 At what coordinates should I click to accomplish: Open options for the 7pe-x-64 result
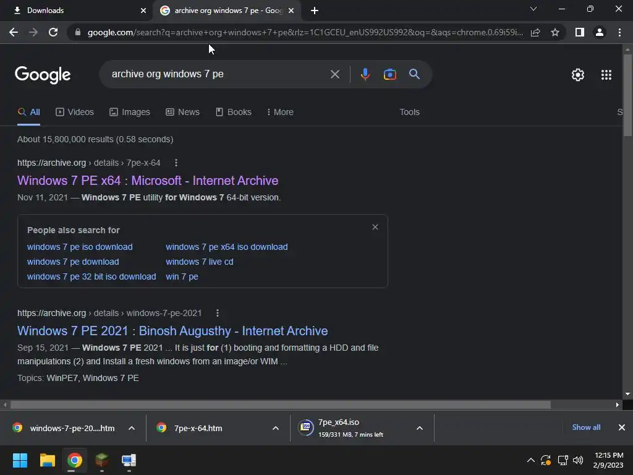point(176,163)
